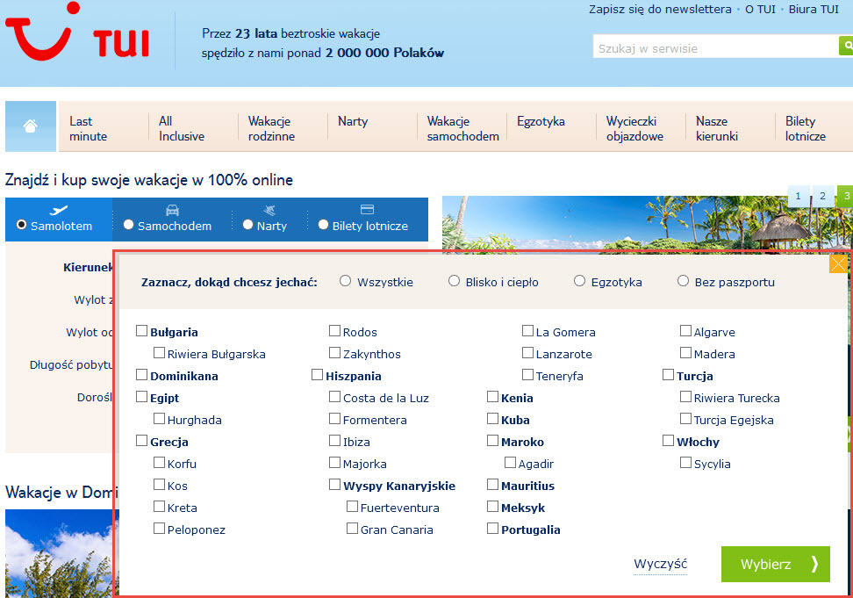This screenshot has width=853, height=598.
Task: Check the Maroko checkbox
Action: 492,441
